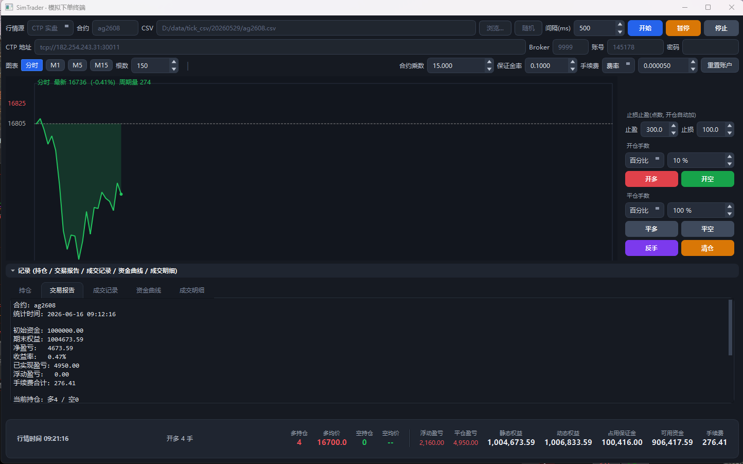Increase the 0.000050 fee rate value
This screenshot has width=743, height=464.
693,62
